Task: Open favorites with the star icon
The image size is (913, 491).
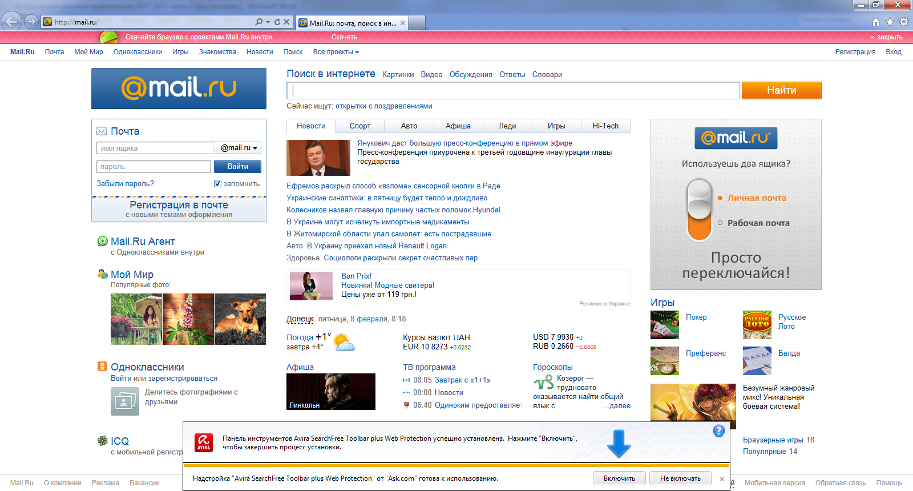Action: [890, 22]
